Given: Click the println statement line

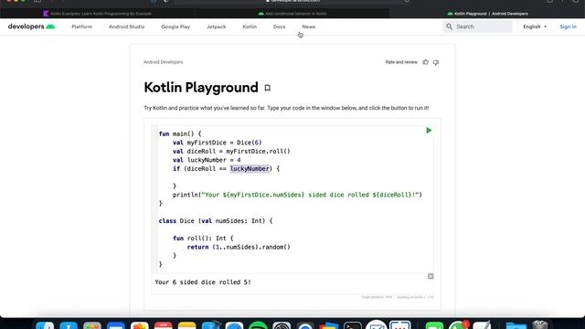Looking at the screenshot, I should click(297, 195).
